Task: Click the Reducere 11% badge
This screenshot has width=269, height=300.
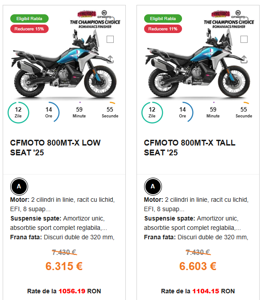Action: tap(163, 29)
